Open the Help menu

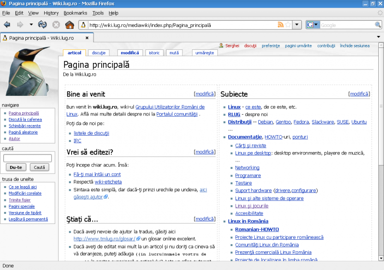pos(113,13)
